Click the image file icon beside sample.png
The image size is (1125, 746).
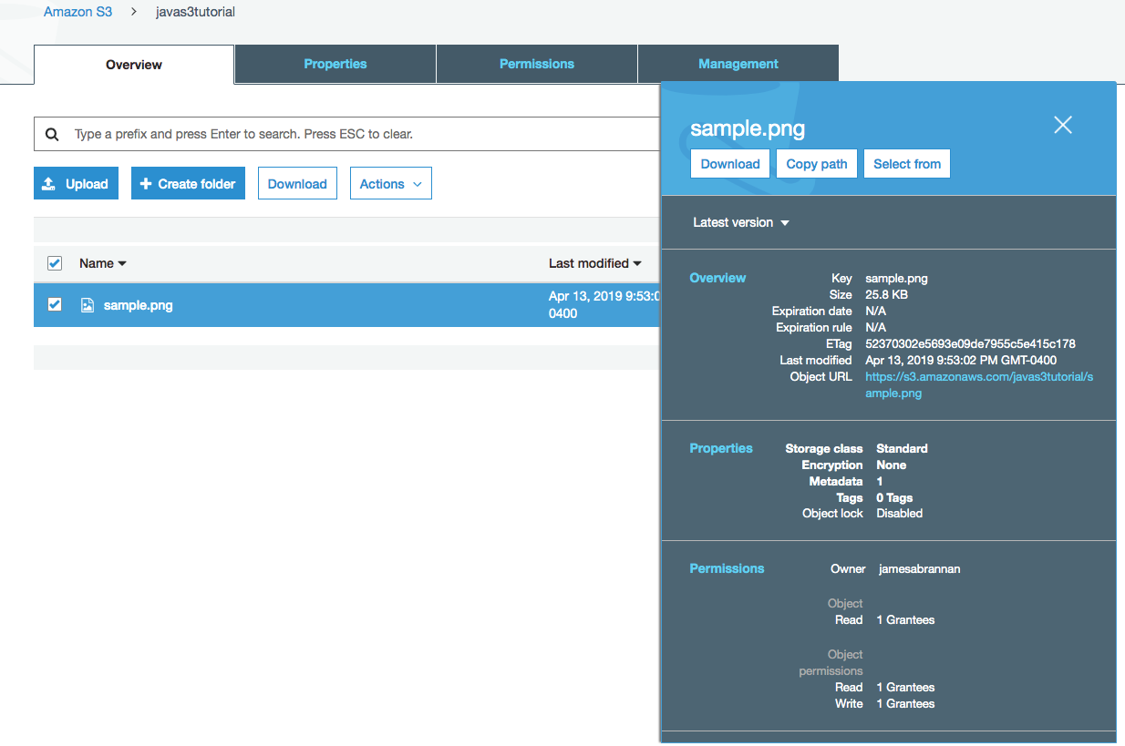[x=88, y=305]
